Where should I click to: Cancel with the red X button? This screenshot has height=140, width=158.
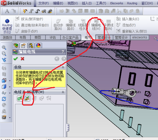pos(22,59)
